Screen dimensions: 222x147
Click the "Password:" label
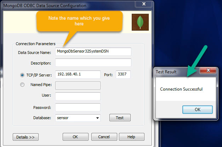tap(42, 108)
